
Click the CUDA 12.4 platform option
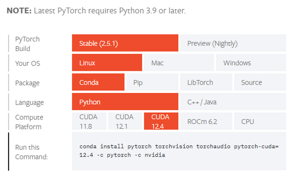point(161,122)
